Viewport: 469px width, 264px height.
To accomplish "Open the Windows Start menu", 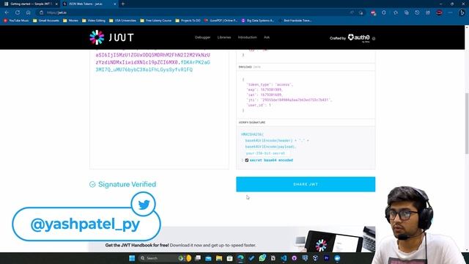I will pyautogui.click(x=132, y=258).
